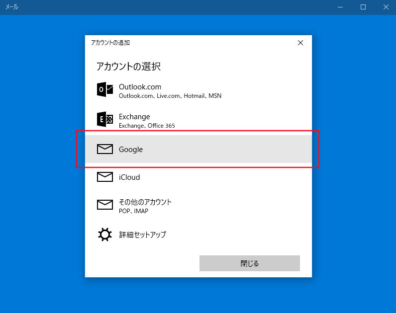Click the Google envelope icon
396x313 pixels.
[105, 149]
